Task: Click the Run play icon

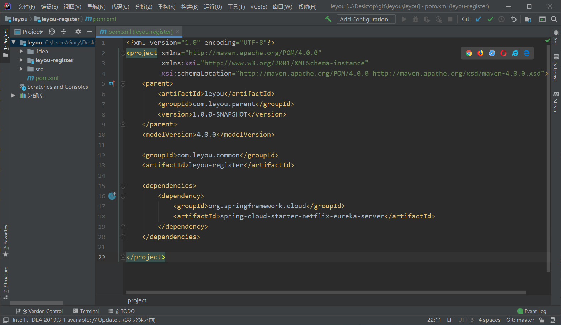Action: click(x=404, y=19)
